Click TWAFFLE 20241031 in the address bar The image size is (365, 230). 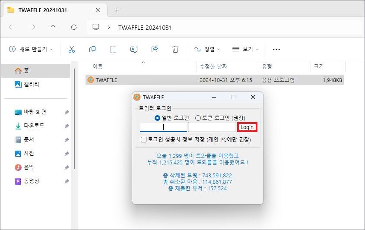[x=145, y=28]
